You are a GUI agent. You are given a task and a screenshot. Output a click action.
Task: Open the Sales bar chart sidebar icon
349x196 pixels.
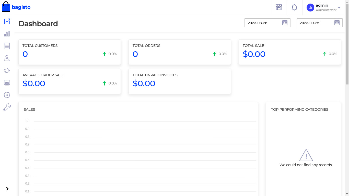(7, 34)
